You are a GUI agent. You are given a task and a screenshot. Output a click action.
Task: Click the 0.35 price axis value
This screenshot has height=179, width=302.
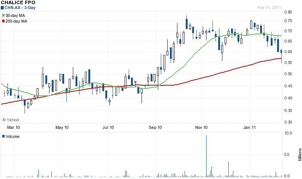[288, 110]
